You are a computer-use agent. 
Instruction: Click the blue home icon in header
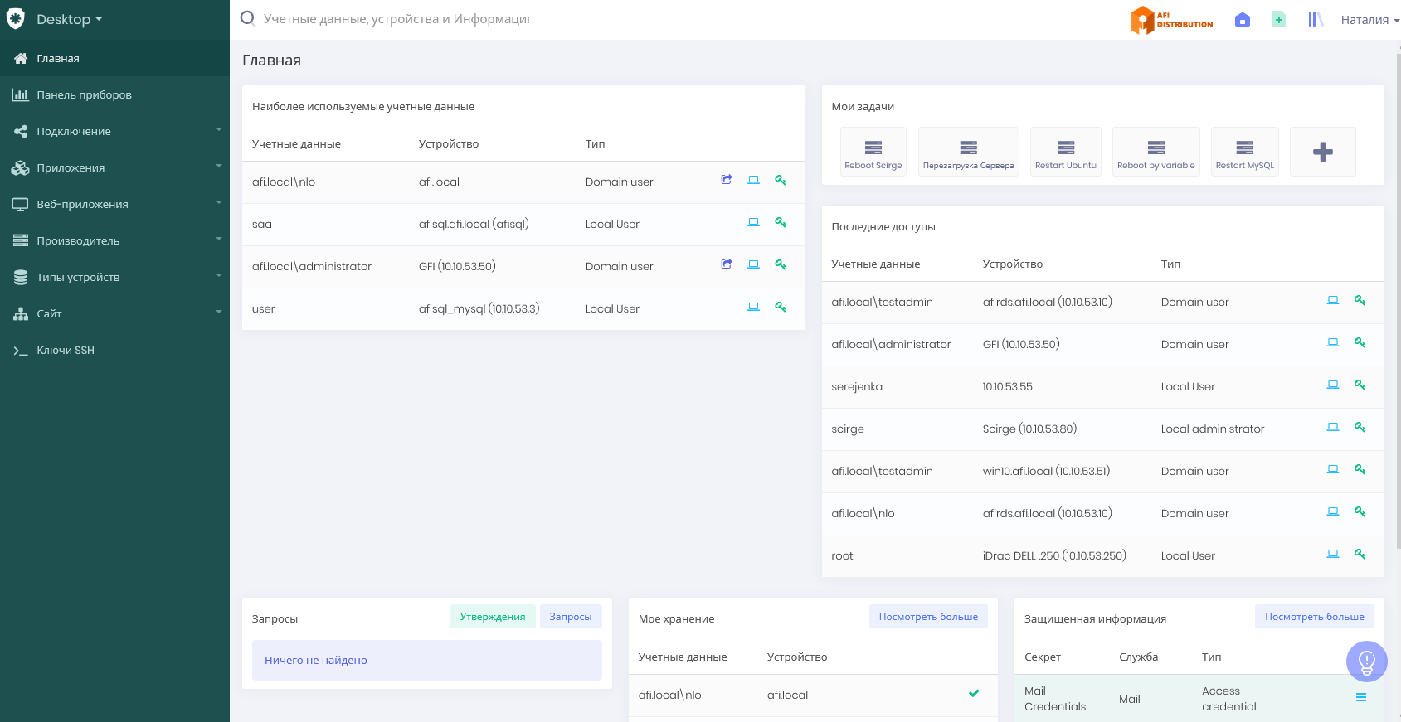pyautogui.click(x=1243, y=20)
